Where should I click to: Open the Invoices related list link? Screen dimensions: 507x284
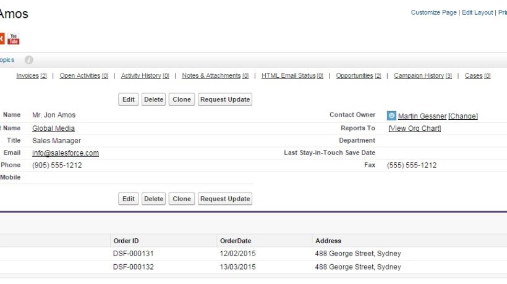[x=27, y=76]
